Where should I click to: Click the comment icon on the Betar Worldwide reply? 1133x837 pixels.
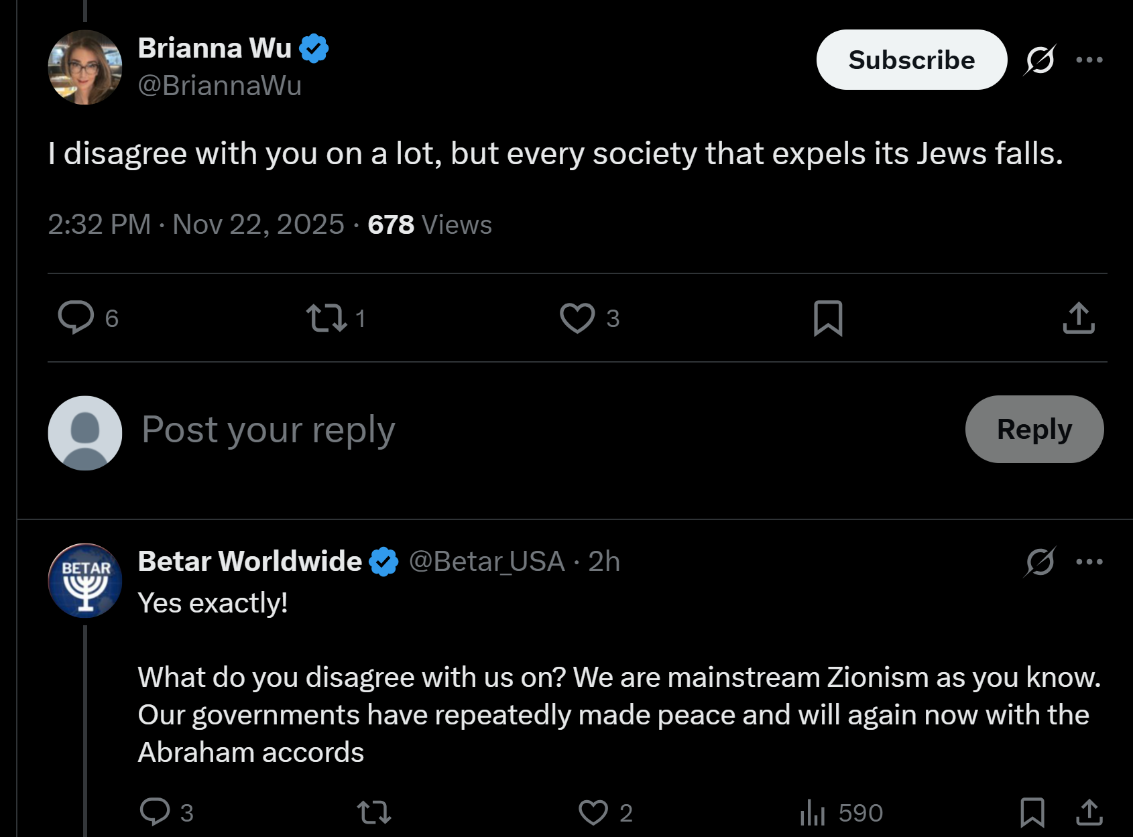click(155, 812)
